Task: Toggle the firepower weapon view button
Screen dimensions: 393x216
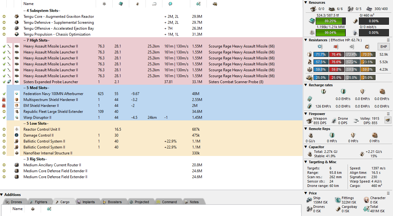Action: click(x=387, y=120)
